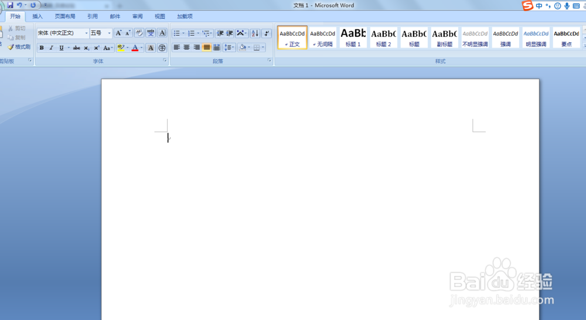Click the 剪切 cut button

point(17,28)
